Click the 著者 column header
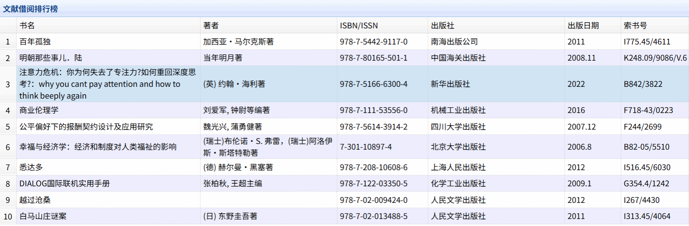The height and width of the screenshot is (226, 689). pyautogui.click(x=211, y=26)
